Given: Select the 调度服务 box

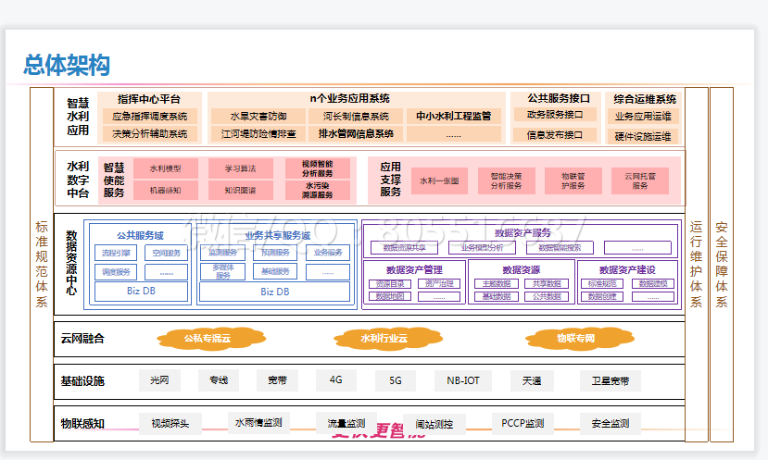Looking at the screenshot, I should [x=116, y=272].
